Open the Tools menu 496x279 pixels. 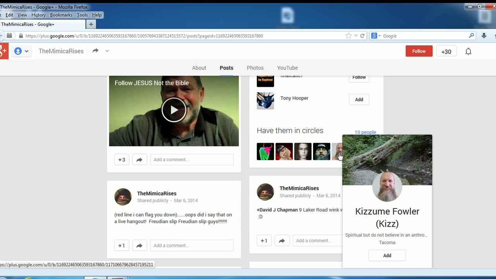coord(82,15)
